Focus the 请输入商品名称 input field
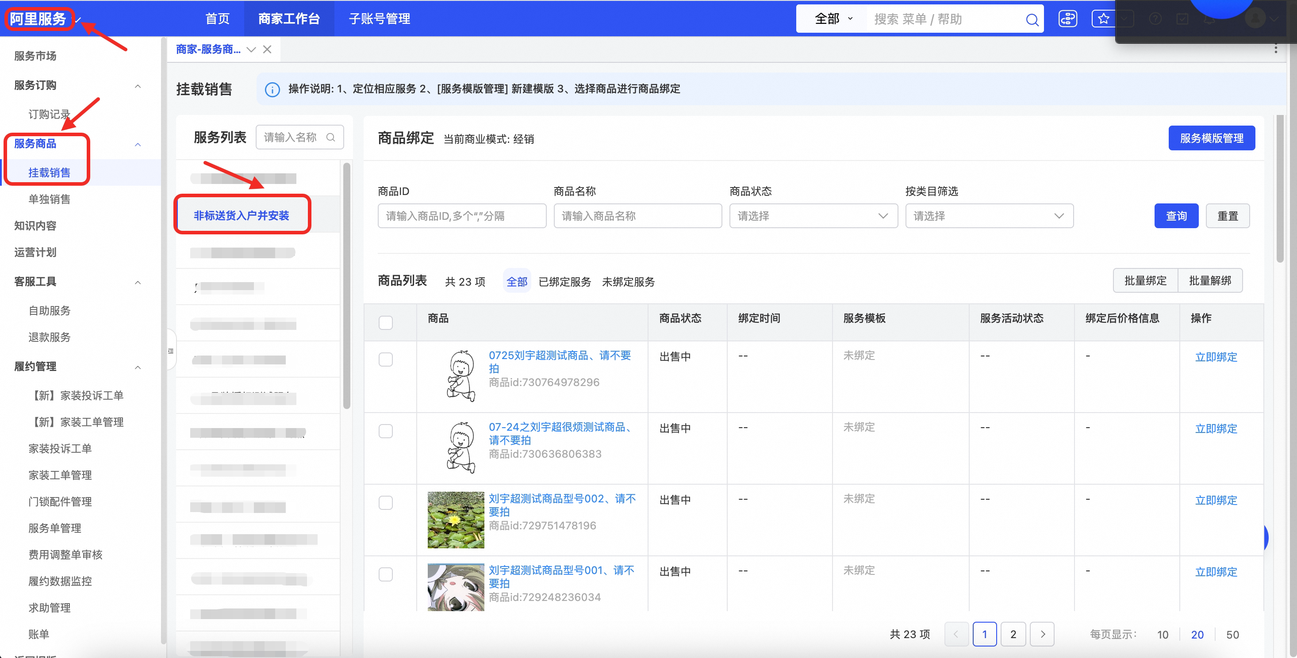Viewport: 1297px width, 658px height. 637,216
